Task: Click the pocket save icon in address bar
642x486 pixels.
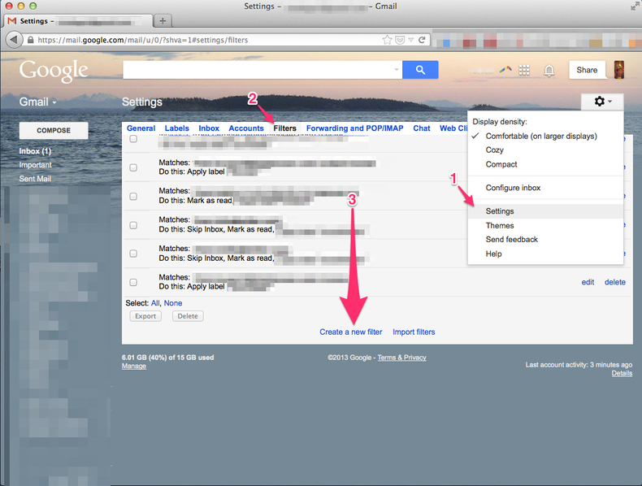Action: (x=400, y=40)
